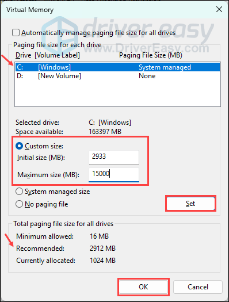Confirm with the OK button
Image resolution: width=229 pixels, height=302 pixels.
click(x=143, y=287)
